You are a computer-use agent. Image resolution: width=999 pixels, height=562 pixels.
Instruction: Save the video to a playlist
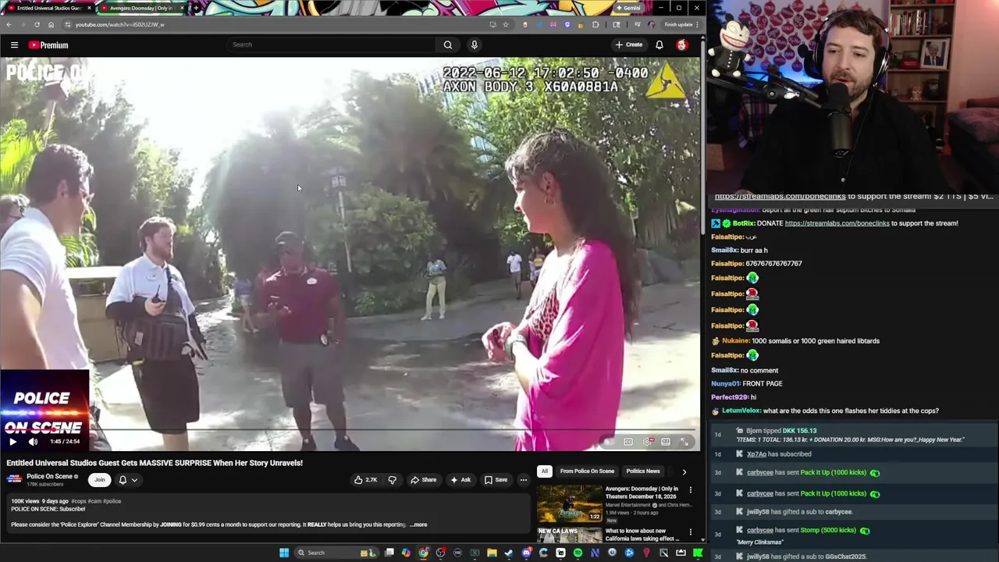coord(496,480)
